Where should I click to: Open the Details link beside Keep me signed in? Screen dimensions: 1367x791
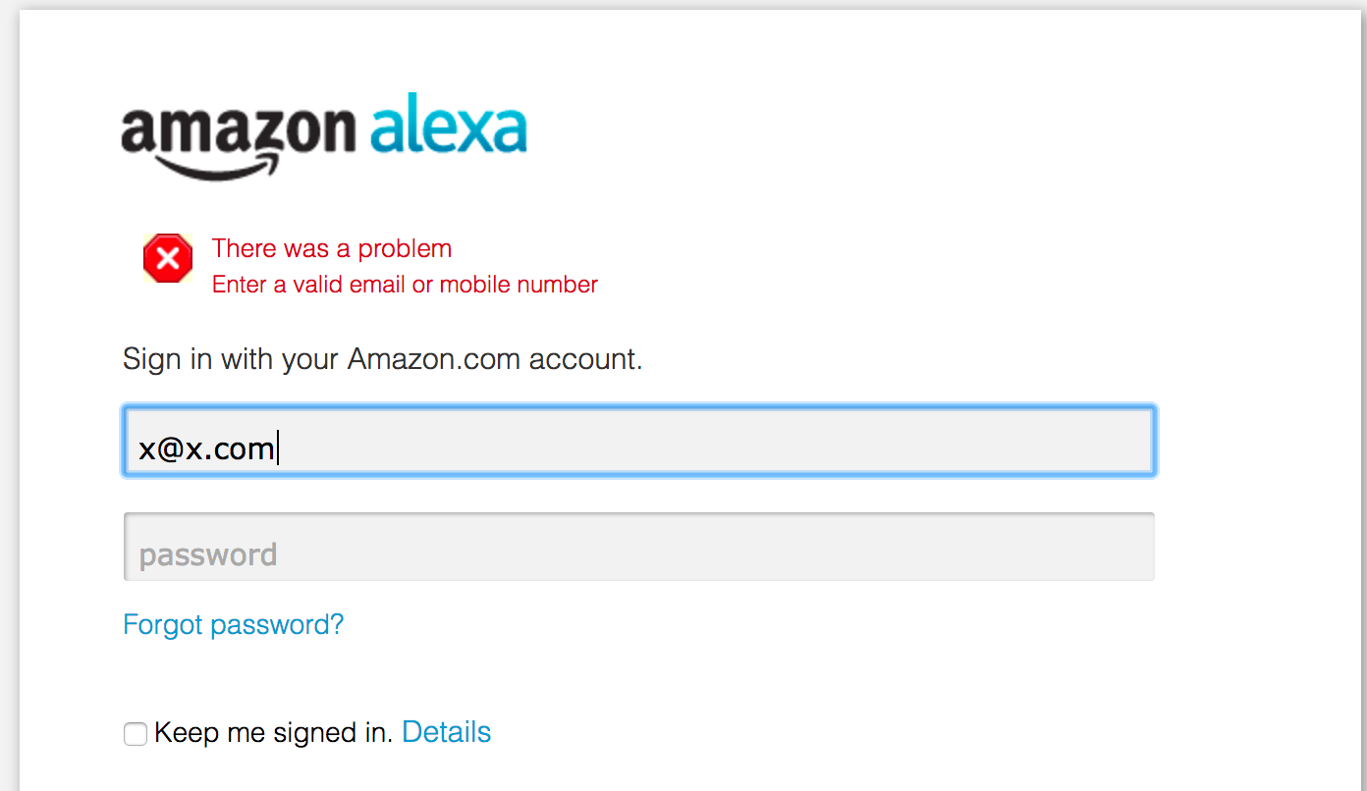tap(446, 732)
